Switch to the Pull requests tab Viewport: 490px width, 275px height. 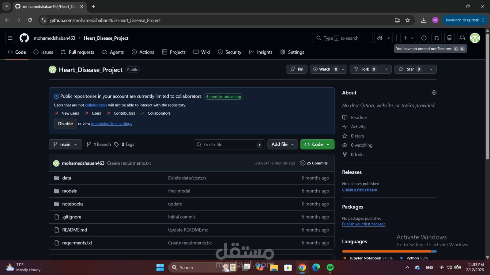[77, 52]
